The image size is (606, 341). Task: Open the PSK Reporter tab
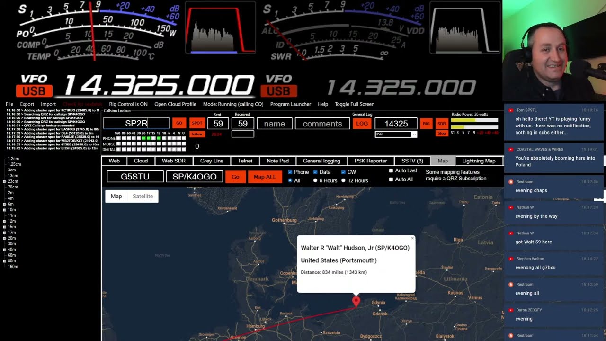pos(371,161)
